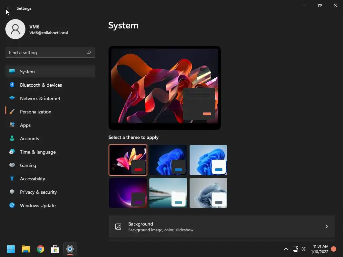Click the large theme preview image
Image resolution: width=343 pixels, height=257 pixels.
coord(164,88)
